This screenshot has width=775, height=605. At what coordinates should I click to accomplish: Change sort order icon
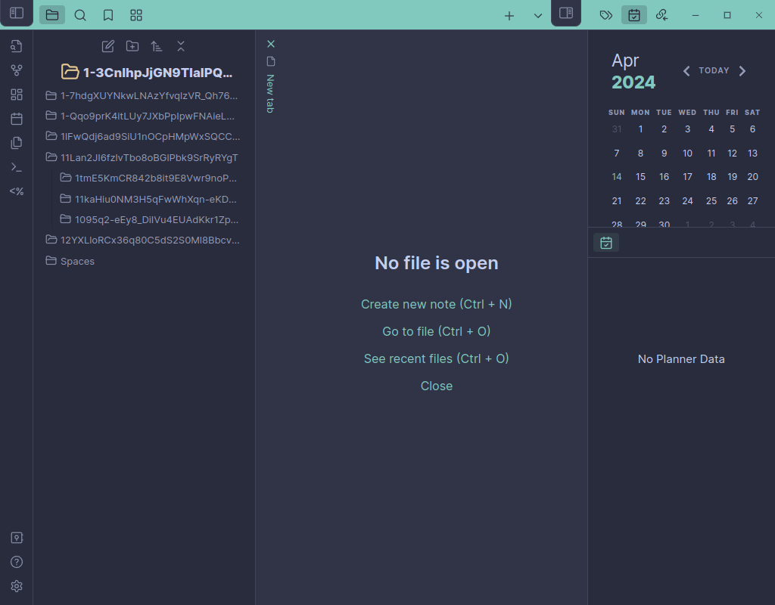[156, 46]
